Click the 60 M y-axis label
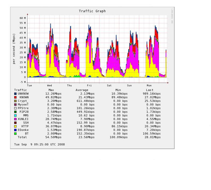211x190 pixels. click(23, 18)
